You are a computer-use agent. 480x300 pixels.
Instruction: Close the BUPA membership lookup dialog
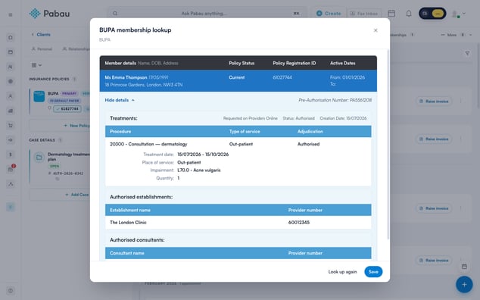pos(376,30)
